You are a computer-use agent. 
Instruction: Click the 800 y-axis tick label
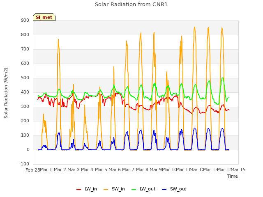point(25,35)
